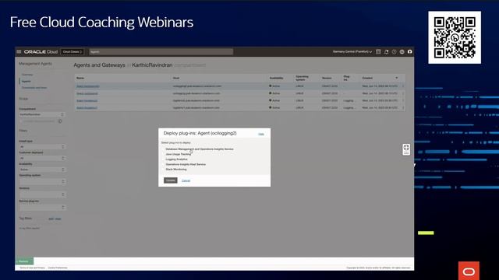The height and width of the screenshot is (280, 499).
Task: Open the Oracle Cloud hamburger navigation menu
Action: (19, 51)
